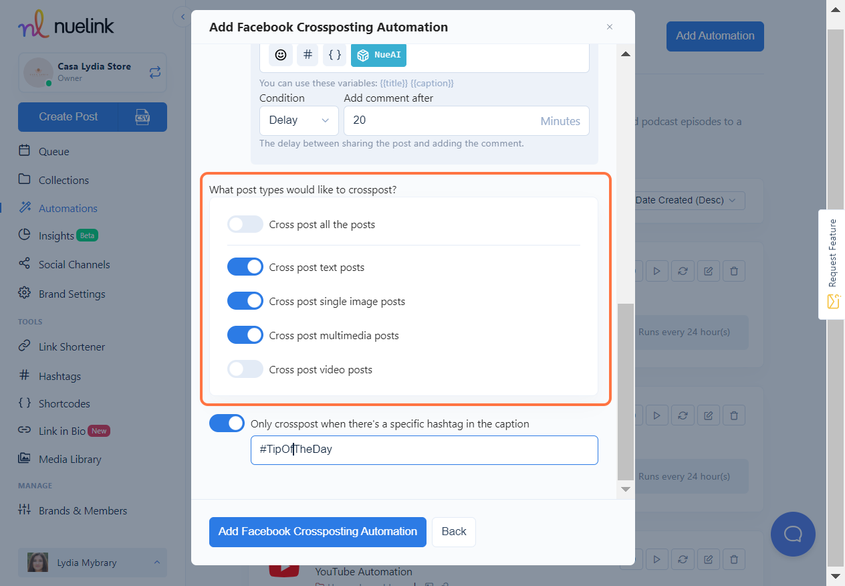Click the {{caption}} variable link
This screenshot has height=586, width=845.
click(x=433, y=83)
